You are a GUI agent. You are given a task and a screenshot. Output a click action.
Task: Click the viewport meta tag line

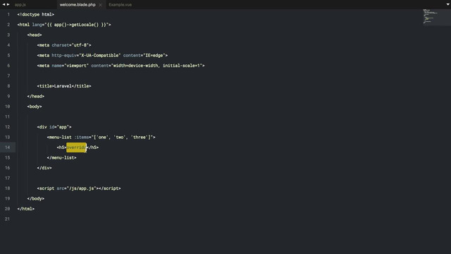tap(121, 66)
